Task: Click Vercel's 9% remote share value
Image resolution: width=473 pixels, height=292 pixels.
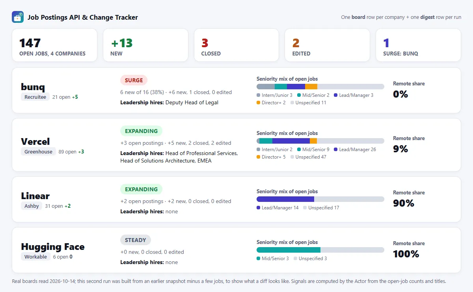Action: (x=400, y=149)
